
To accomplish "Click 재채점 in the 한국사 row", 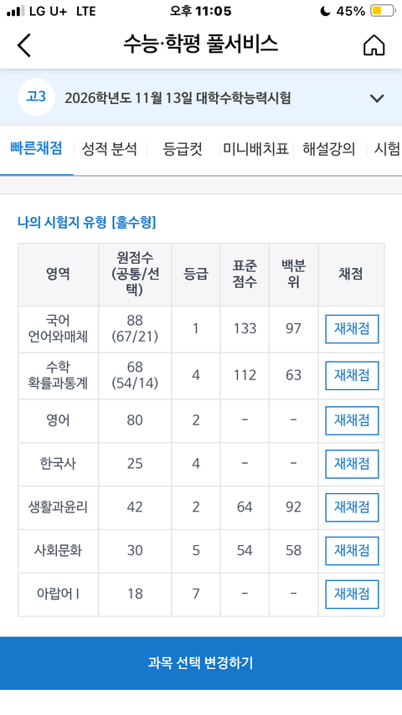I will coord(352,464).
